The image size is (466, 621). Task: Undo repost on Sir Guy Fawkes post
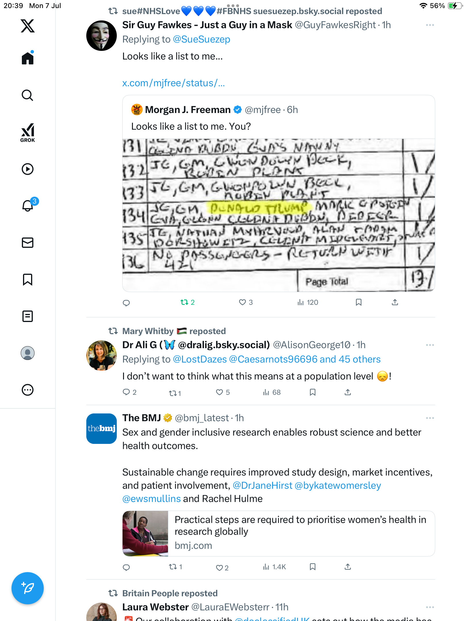point(188,302)
